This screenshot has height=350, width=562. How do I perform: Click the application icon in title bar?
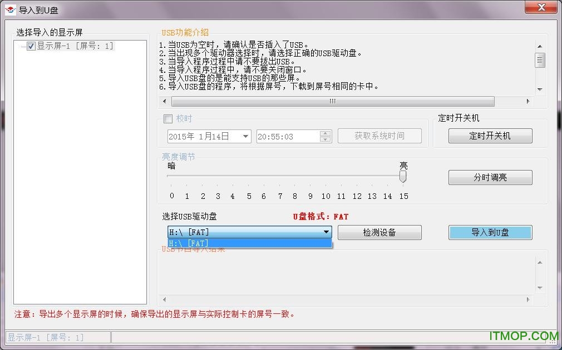point(9,9)
